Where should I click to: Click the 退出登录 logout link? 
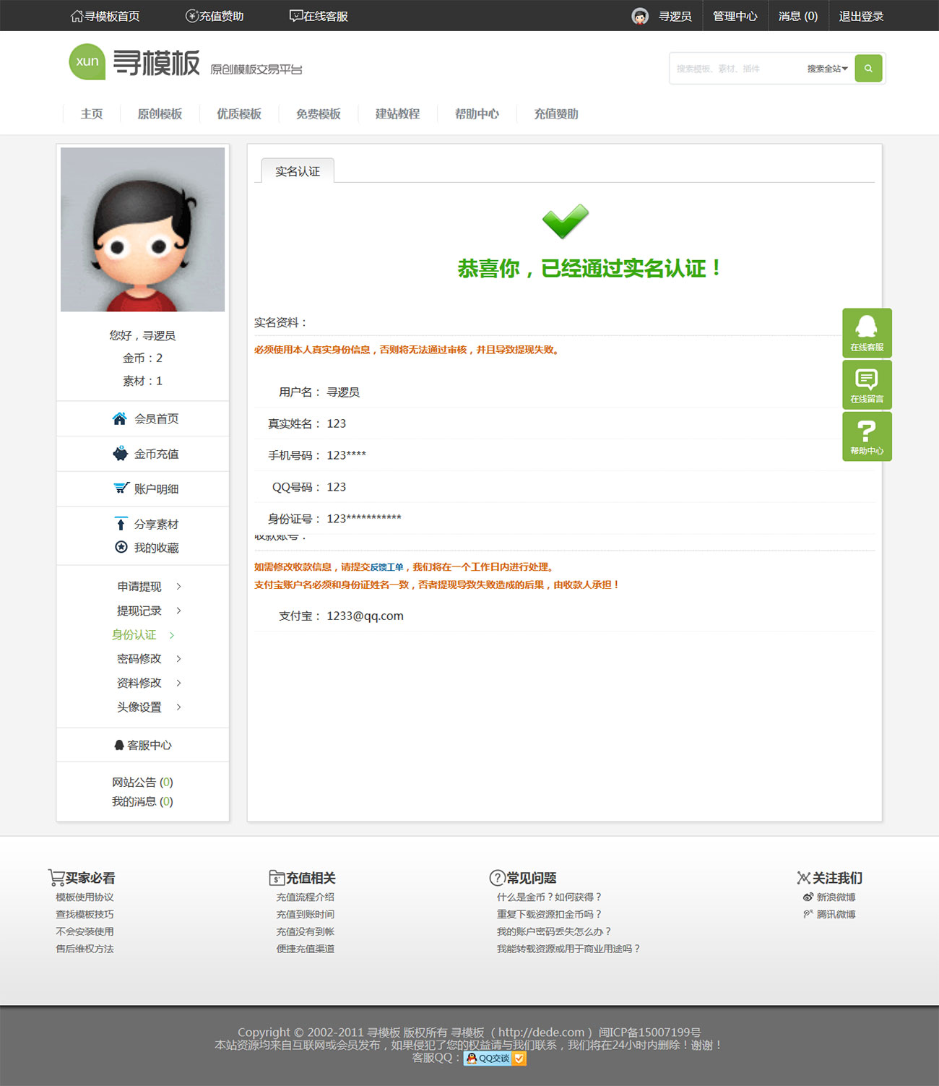coord(861,16)
